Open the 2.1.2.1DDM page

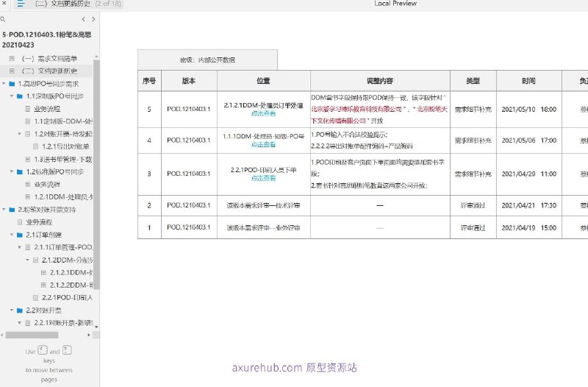71,272
